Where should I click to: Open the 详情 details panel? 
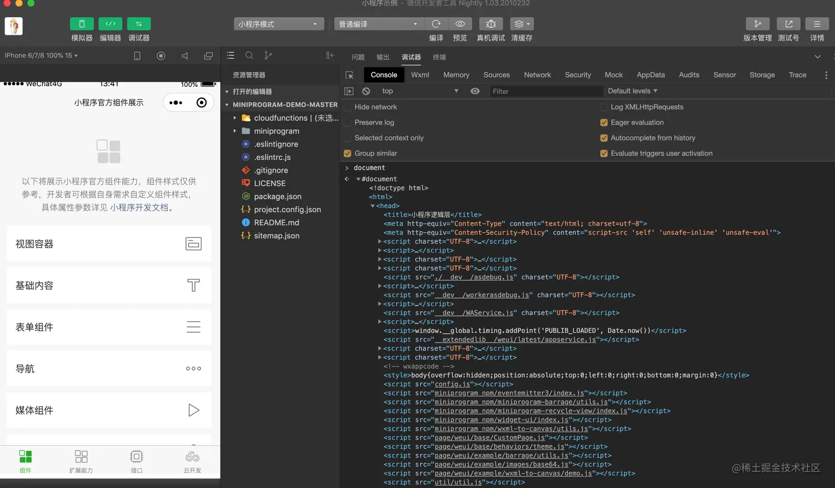click(x=817, y=24)
